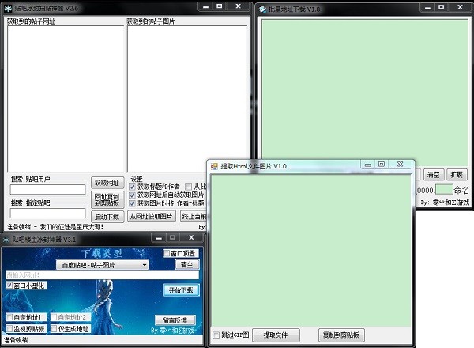Screen dimensions: 474x348
Task: Click the snowflake icon of 贴吧冰封扫贴神器 V2.6
Action: tap(8, 9)
